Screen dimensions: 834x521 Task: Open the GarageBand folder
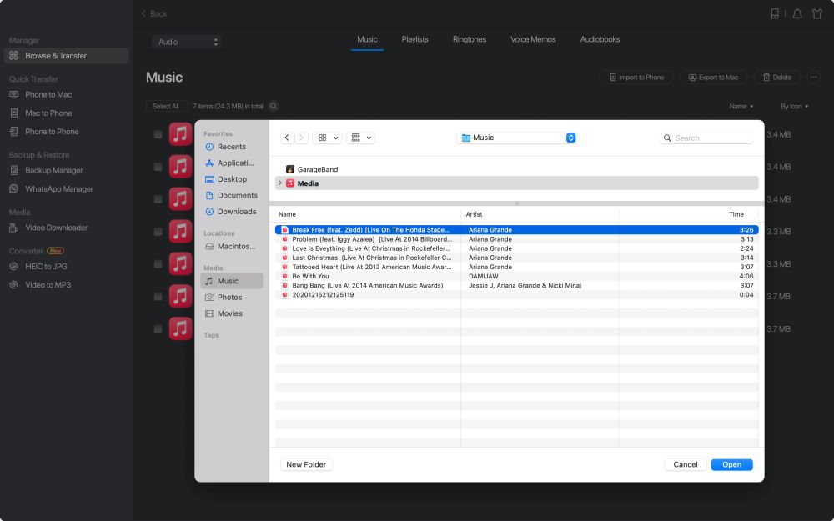317,169
